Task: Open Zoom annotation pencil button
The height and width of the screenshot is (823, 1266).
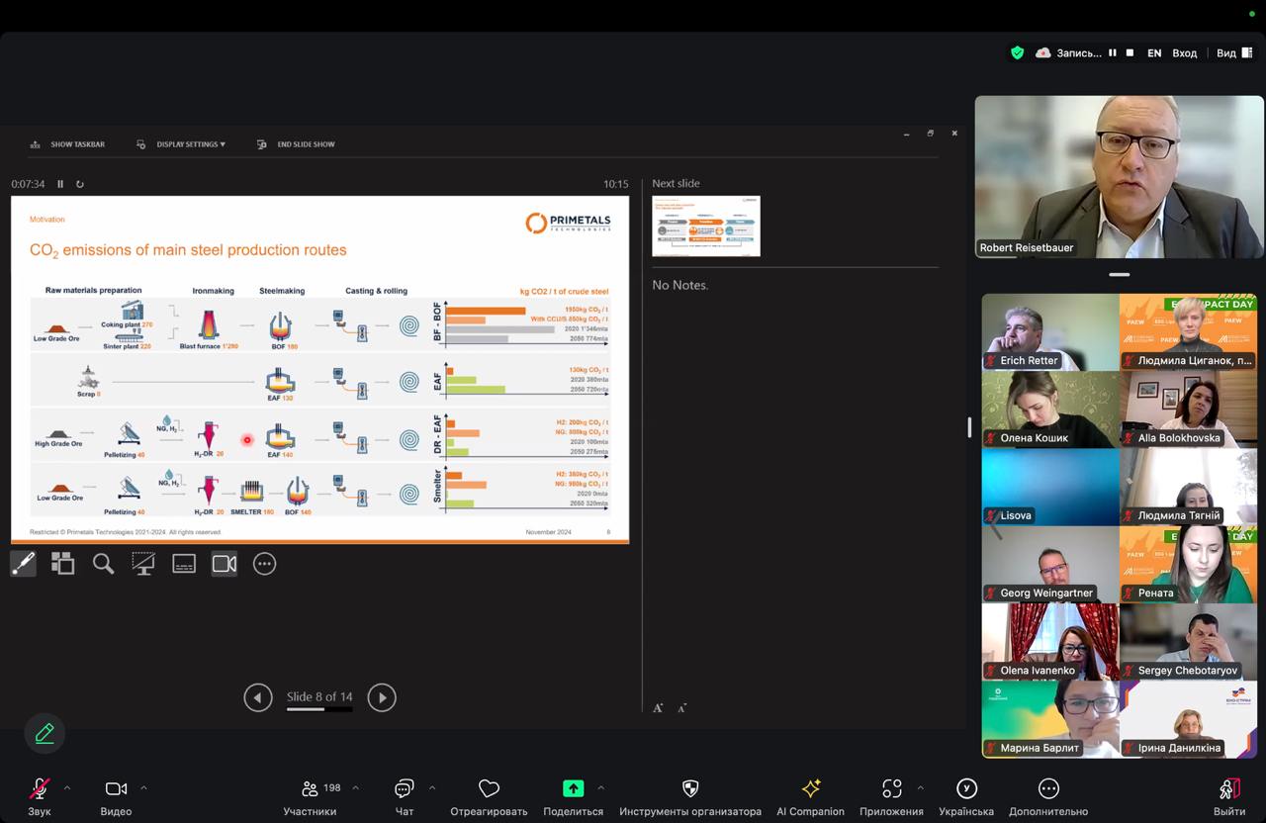Action: (45, 733)
